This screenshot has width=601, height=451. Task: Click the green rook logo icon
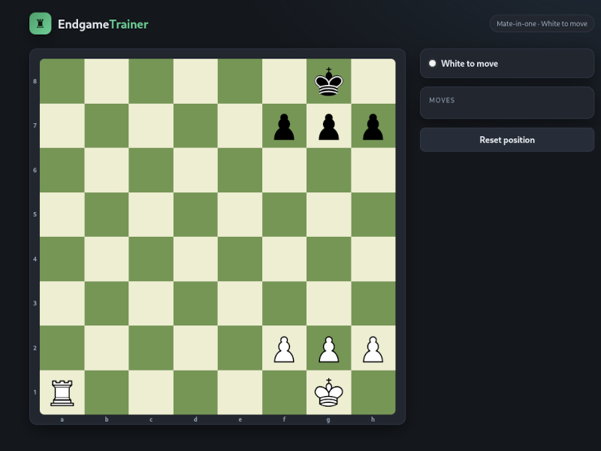tap(41, 23)
